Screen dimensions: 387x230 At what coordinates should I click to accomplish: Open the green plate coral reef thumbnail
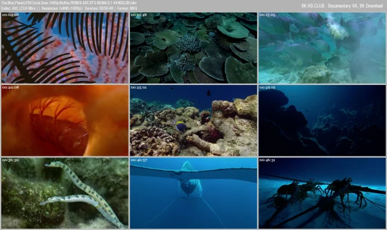coord(193,48)
